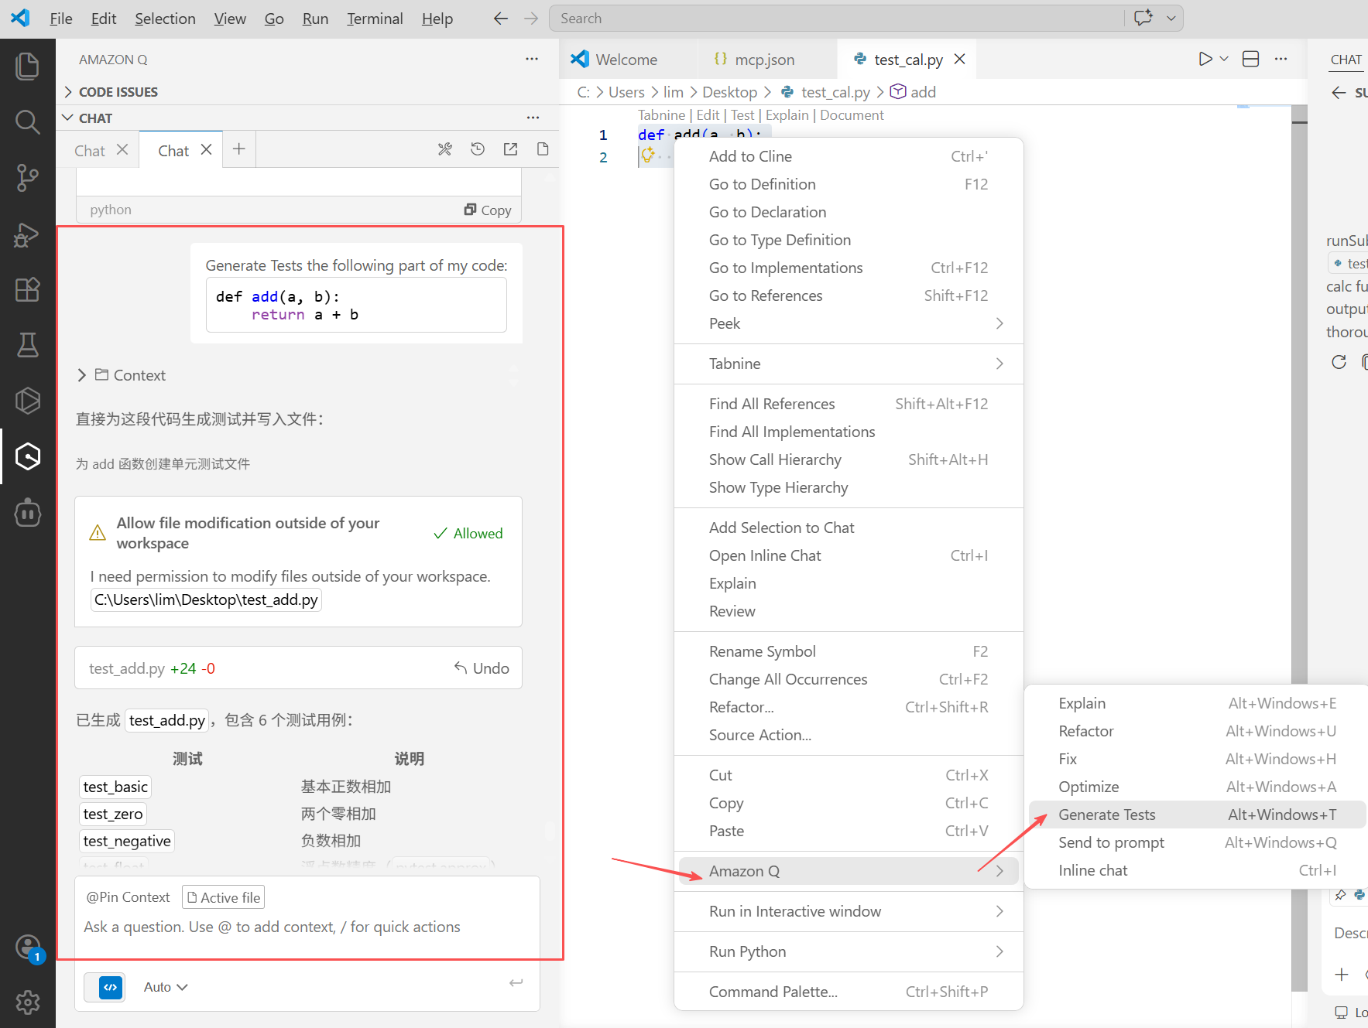Close the first Chat tab
Screen dimensions: 1368x1028
[122, 150]
